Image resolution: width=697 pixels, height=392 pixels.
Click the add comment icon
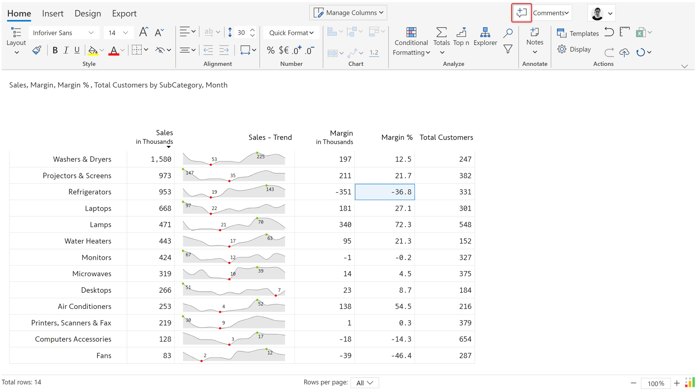[521, 13]
